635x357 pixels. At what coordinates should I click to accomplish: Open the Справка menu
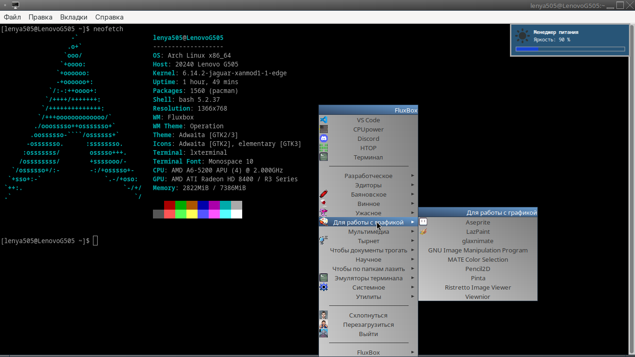(109, 17)
